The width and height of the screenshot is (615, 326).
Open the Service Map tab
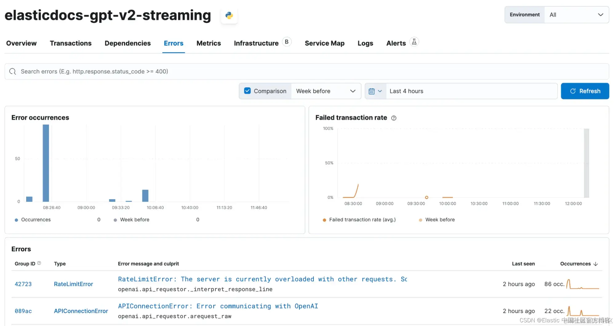click(x=325, y=43)
